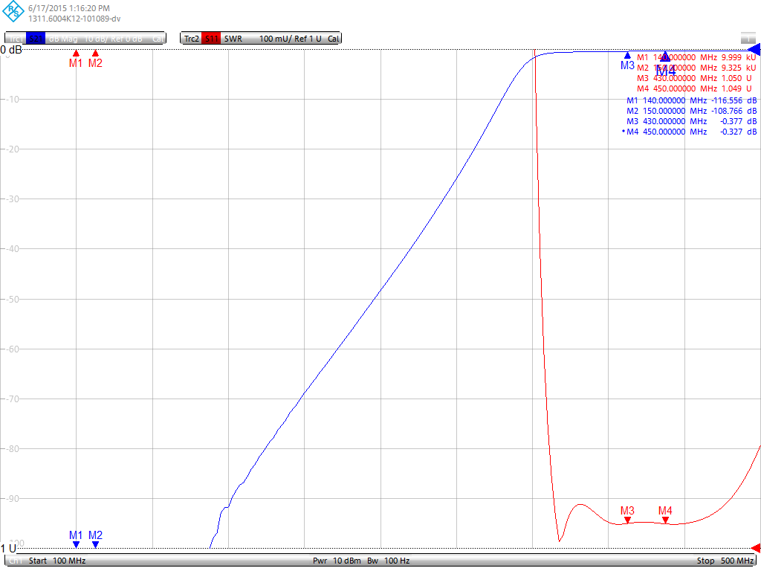The width and height of the screenshot is (761, 571).
Task: Click the Stop 500 MHz frequency field
Action: tap(725, 561)
